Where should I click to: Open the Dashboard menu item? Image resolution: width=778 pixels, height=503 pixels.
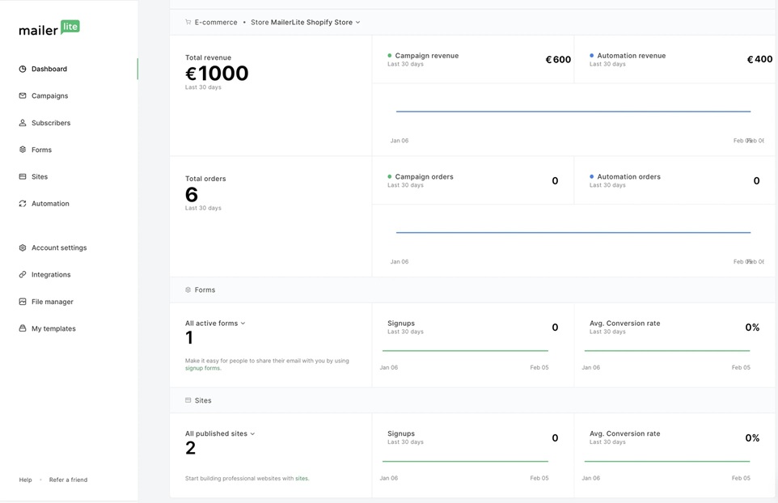click(x=49, y=69)
